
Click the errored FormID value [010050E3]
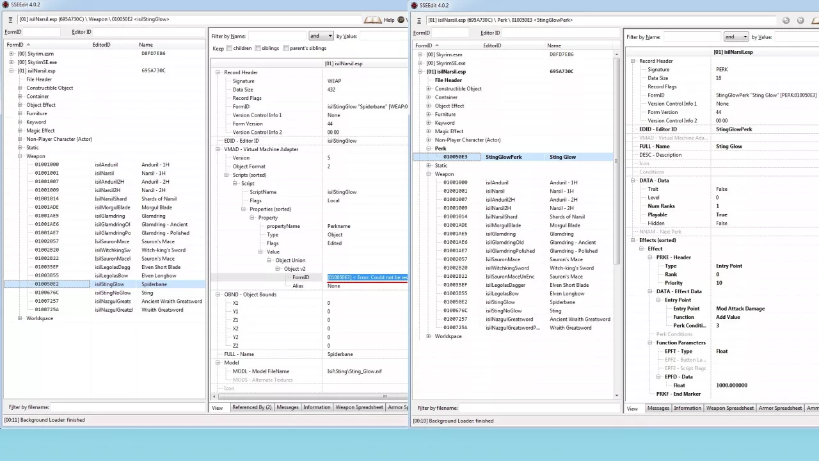pos(367,277)
